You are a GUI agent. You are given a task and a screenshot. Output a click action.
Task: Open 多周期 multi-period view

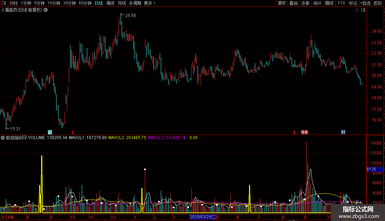coord(135,3)
